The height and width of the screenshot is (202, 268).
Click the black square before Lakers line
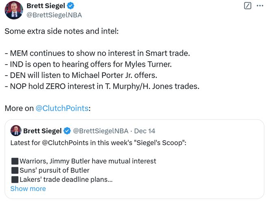tap(15, 180)
